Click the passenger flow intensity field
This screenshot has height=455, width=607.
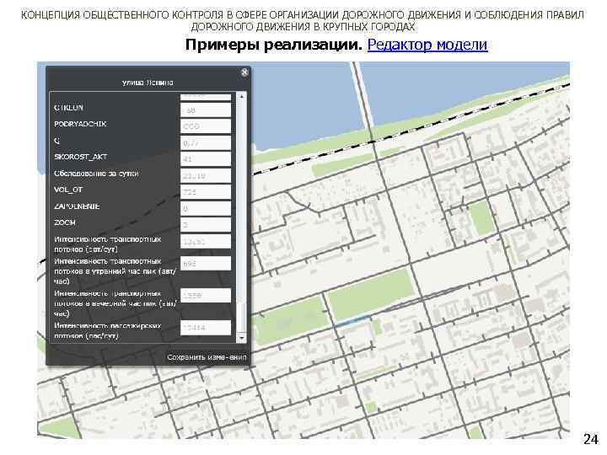click(x=206, y=328)
